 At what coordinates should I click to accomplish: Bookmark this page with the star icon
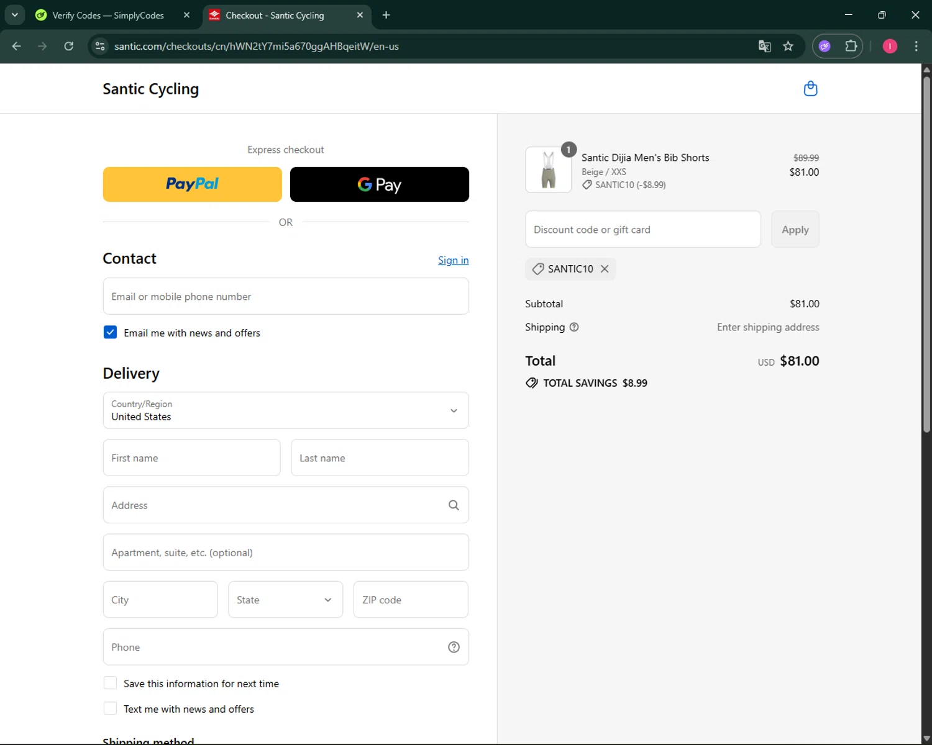[788, 46]
